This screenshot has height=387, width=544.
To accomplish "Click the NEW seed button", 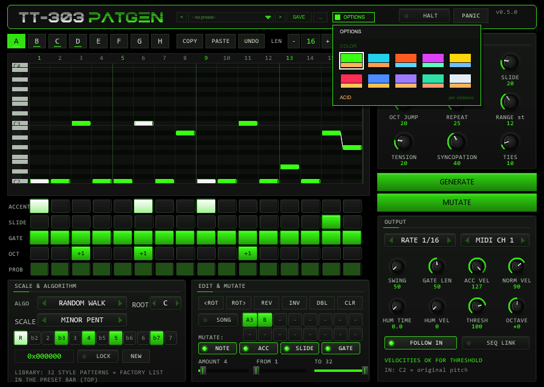I will 136,356.
